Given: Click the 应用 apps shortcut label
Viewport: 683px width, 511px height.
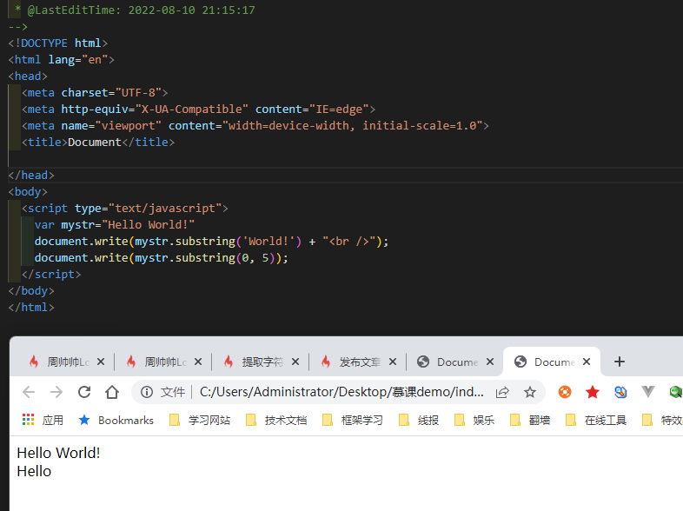Looking at the screenshot, I should [x=53, y=420].
